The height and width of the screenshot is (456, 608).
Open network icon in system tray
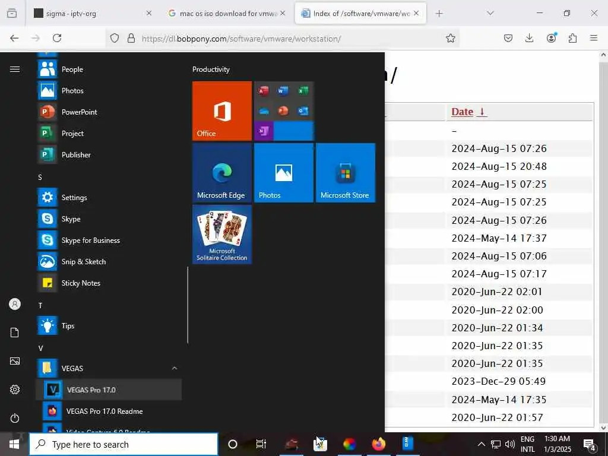(496, 444)
